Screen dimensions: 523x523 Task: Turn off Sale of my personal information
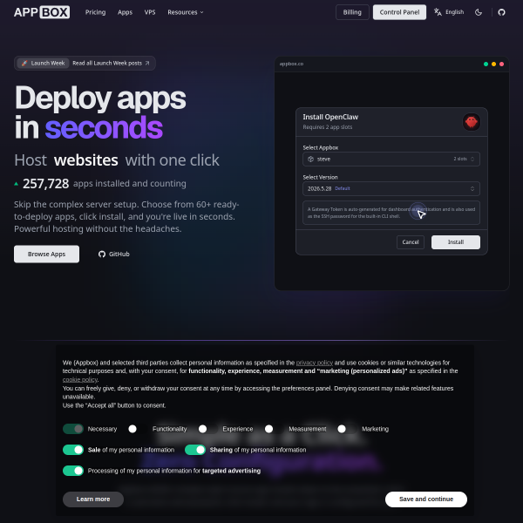pyautogui.click(x=73, y=450)
